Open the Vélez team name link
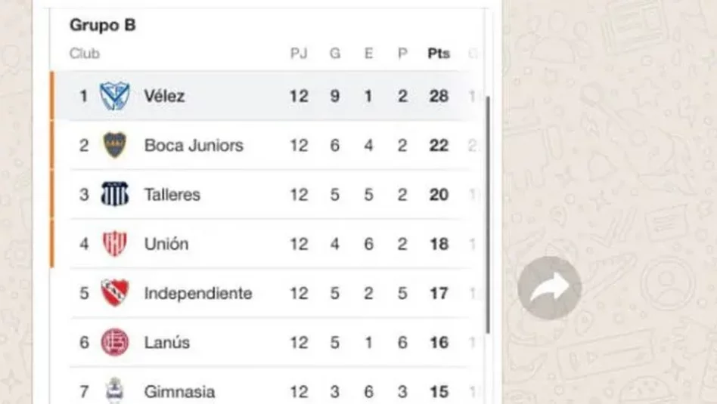717x404 pixels. [165, 97]
